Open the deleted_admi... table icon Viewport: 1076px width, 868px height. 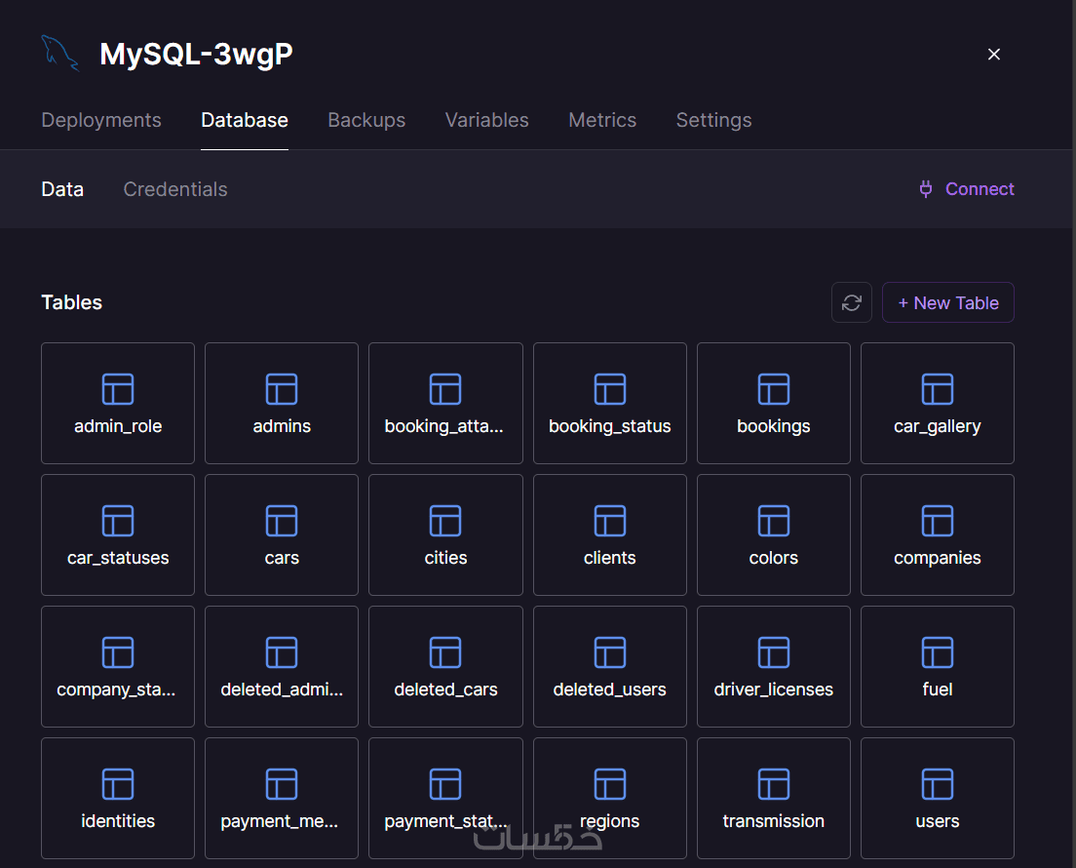(282, 653)
